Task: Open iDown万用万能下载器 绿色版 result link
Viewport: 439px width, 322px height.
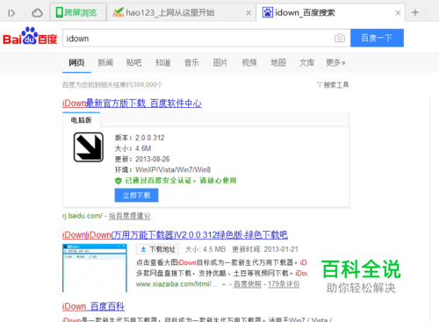Action: pyautogui.click(x=175, y=235)
